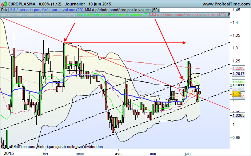Click the date 10 juin 2015
The height and width of the screenshot is (156, 251).
(100, 4)
